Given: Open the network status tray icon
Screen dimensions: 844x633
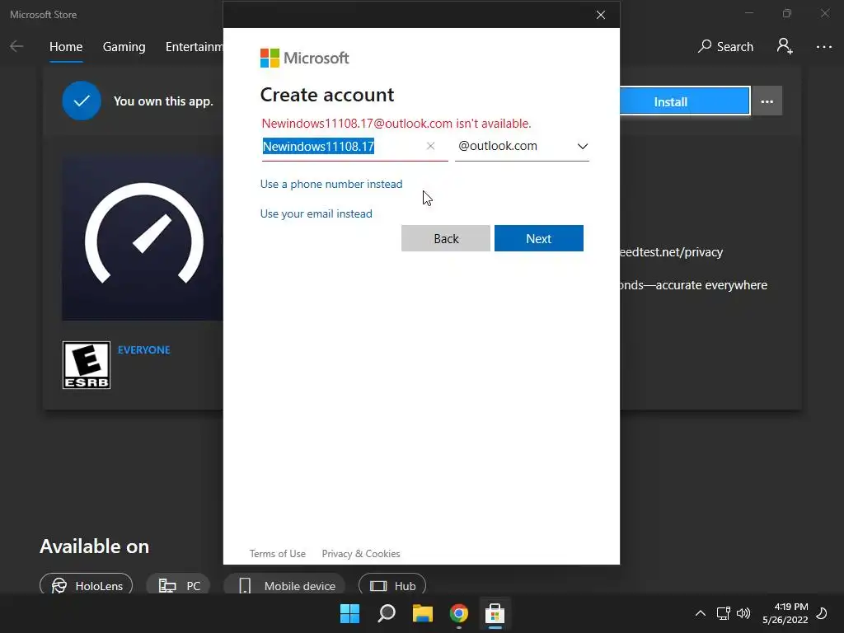Looking at the screenshot, I should (723, 613).
